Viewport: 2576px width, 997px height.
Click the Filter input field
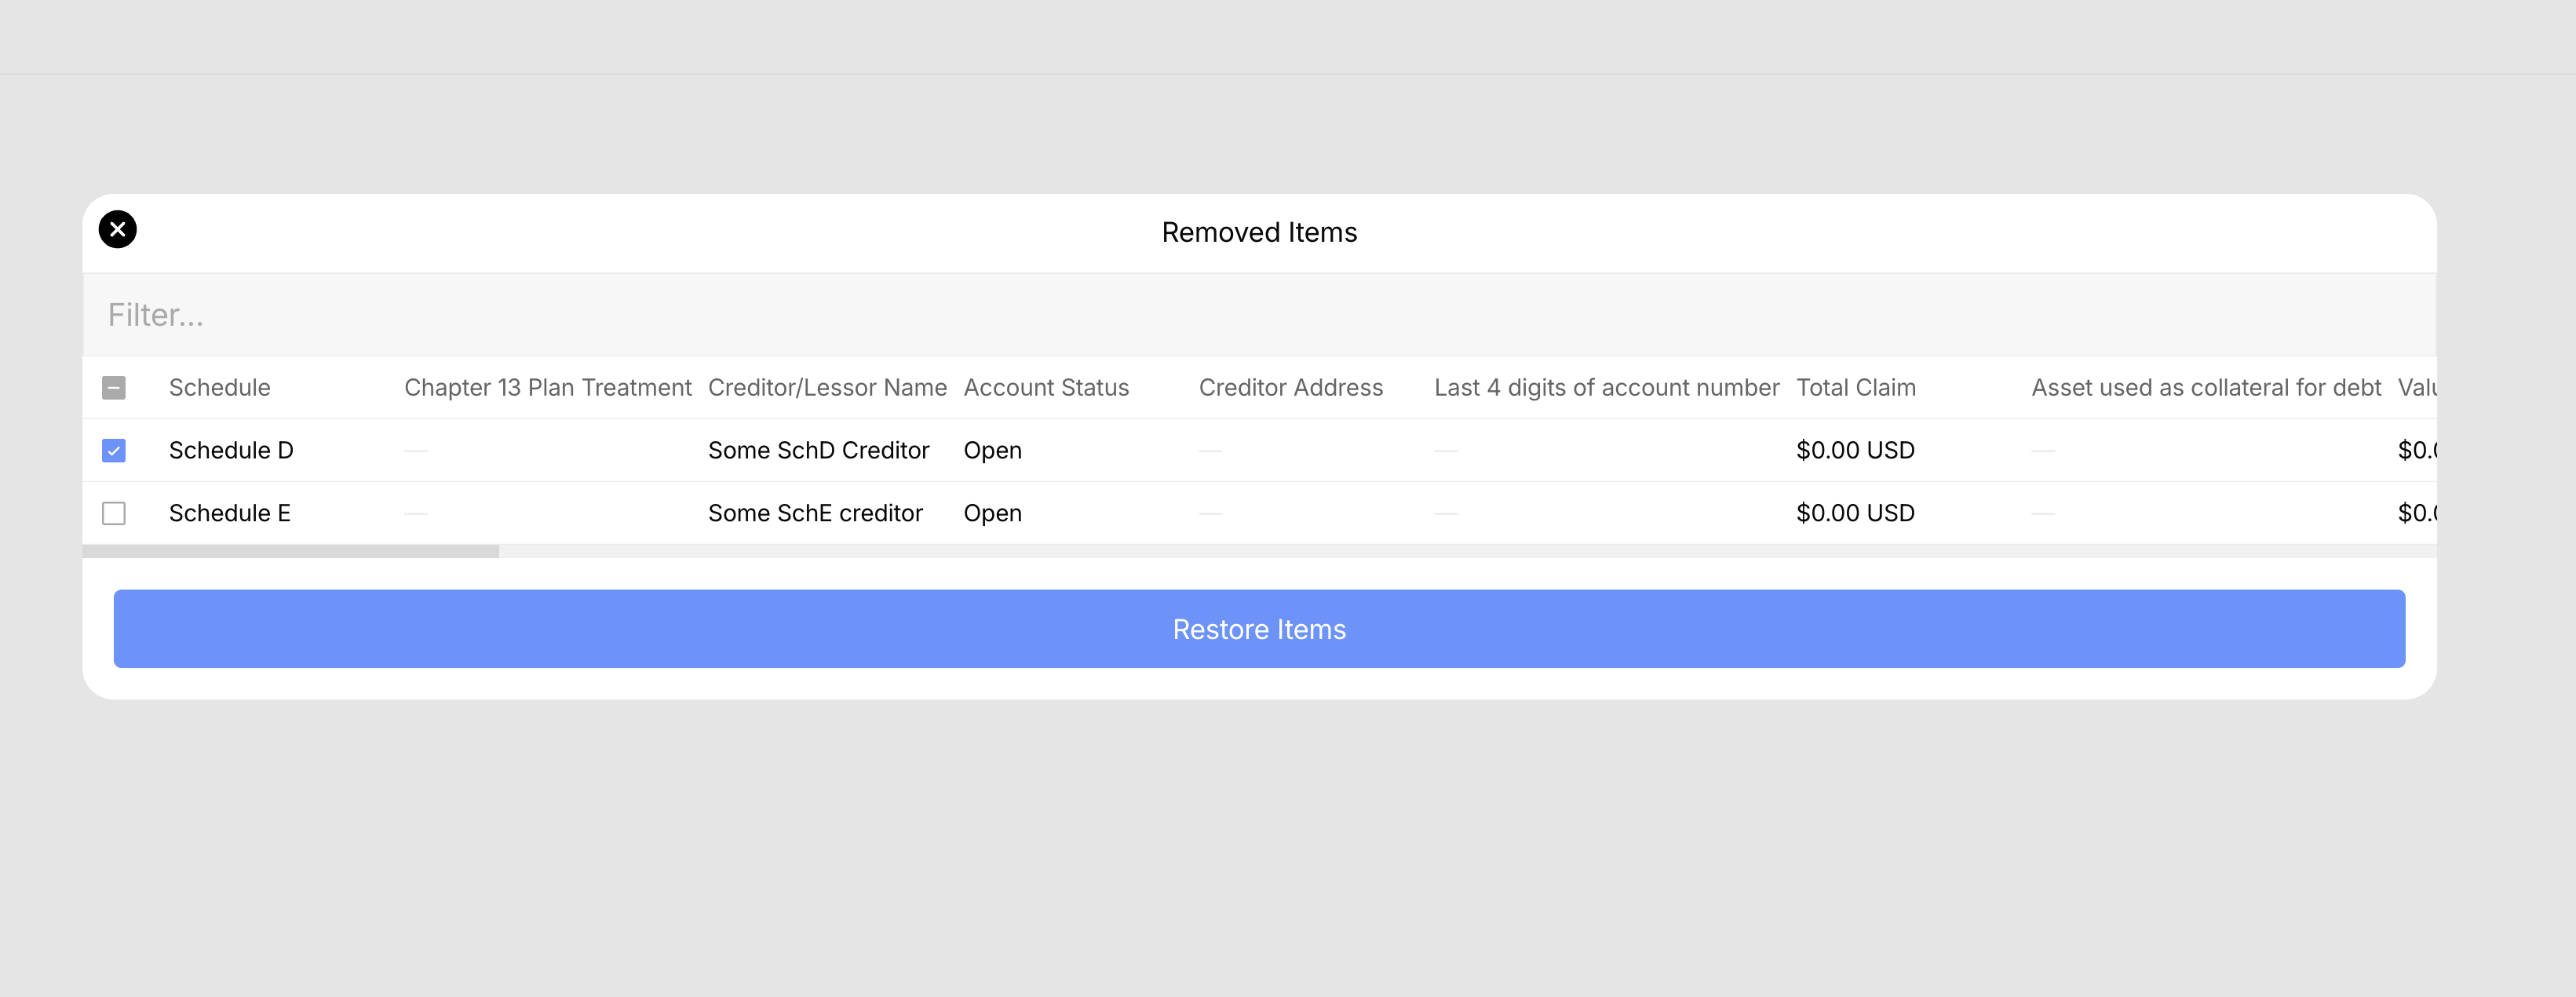pyautogui.click(x=1259, y=315)
